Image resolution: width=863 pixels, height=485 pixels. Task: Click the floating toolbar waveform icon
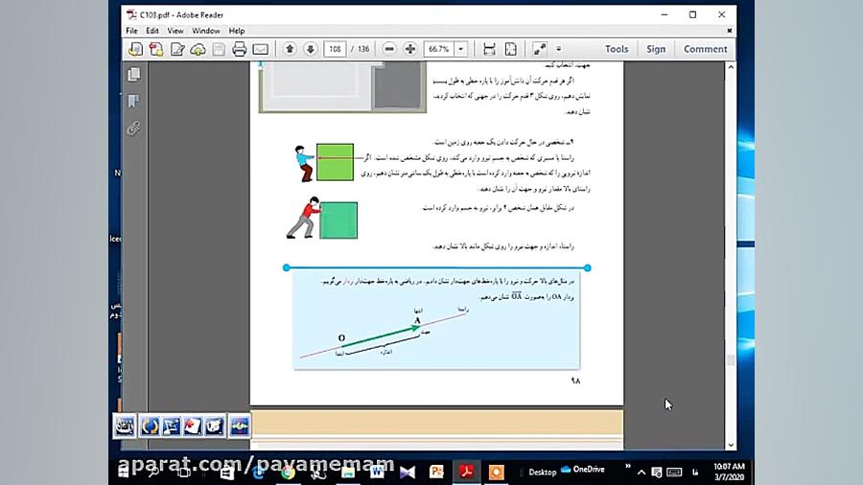click(x=240, y=427)
